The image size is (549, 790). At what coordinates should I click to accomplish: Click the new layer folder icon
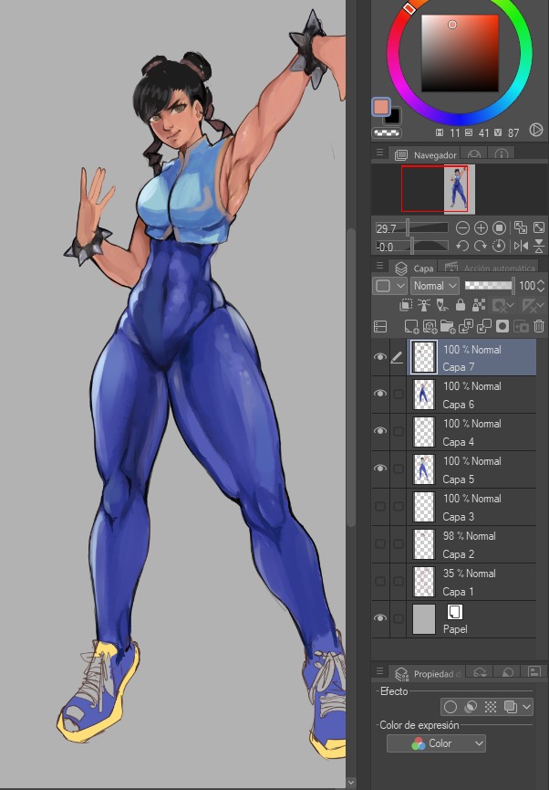[x=448, y=326]
